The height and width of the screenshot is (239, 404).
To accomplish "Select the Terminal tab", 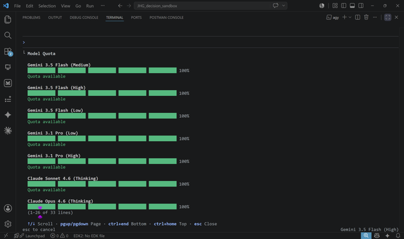I will coord(115,18).
